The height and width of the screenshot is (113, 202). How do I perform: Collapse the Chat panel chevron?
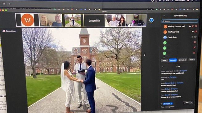(x=162, y=67)
